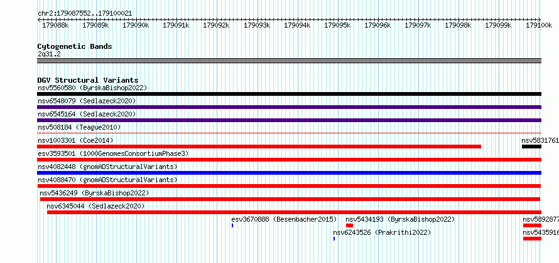Select the 179090k ruler position label
The height and width of the screenshot is (263, 559).
[136, 25]
